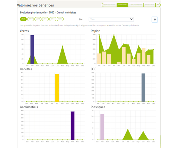This screenshot has height=148, width=178.
Task: Click the grey Oct bar in D3E chart
Action: point(143,88)
